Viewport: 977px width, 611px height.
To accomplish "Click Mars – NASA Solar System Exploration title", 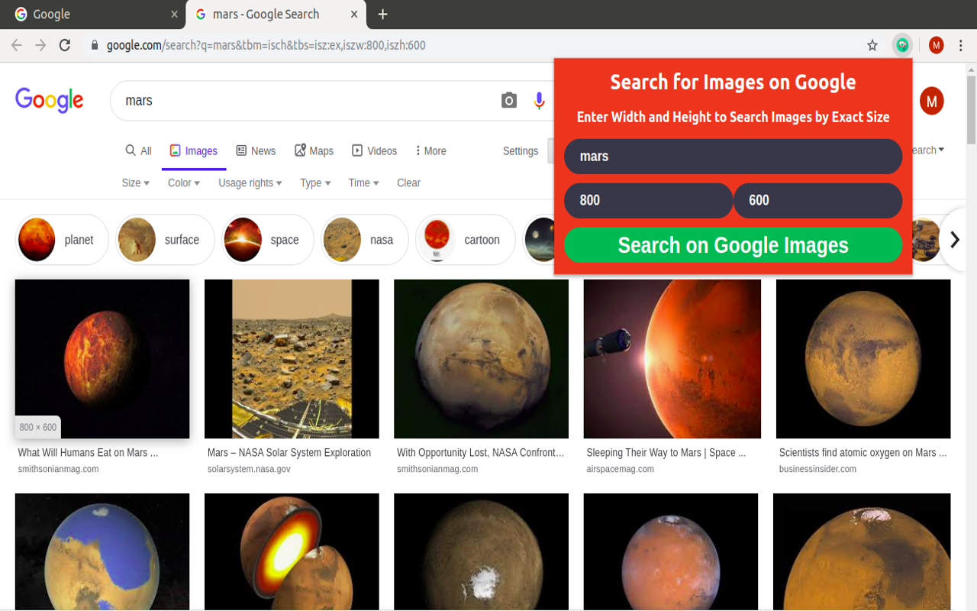I will [289, 453].
